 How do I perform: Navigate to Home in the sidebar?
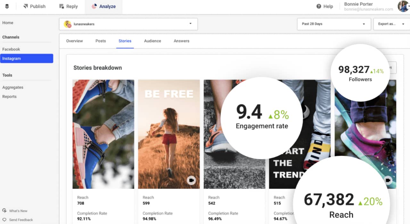(x=8, y=22)
